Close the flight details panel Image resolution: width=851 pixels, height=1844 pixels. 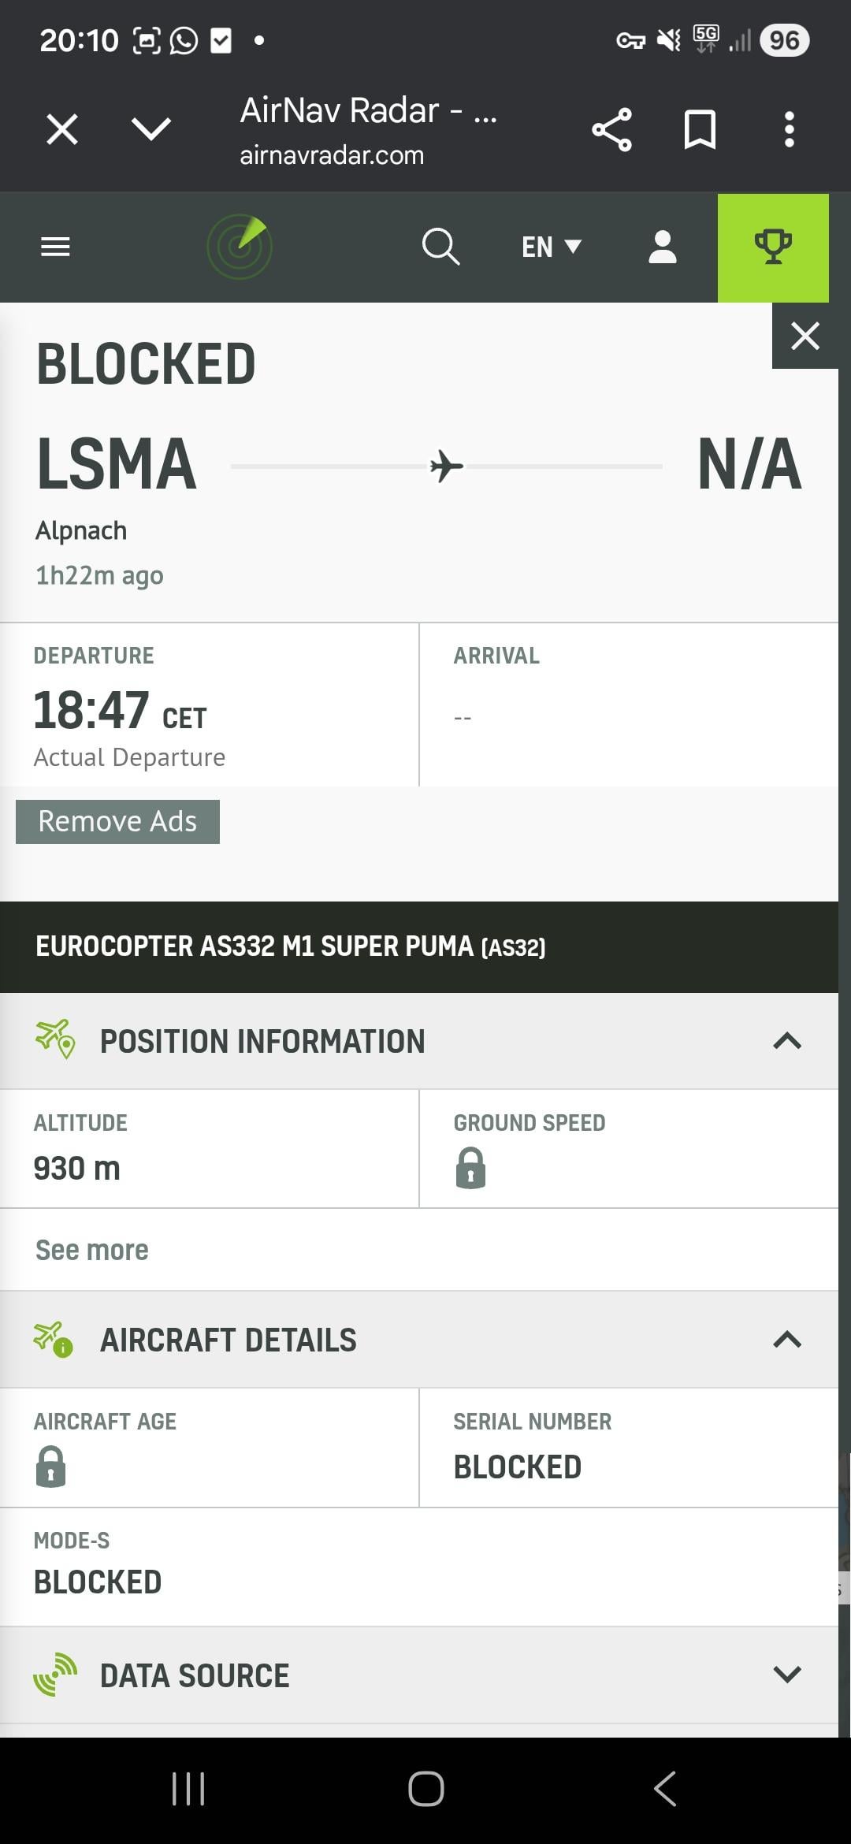[x=805, y=336]
